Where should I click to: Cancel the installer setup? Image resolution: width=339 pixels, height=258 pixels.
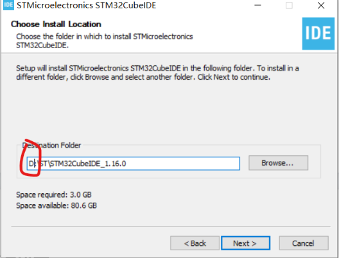tap(304, 243)
